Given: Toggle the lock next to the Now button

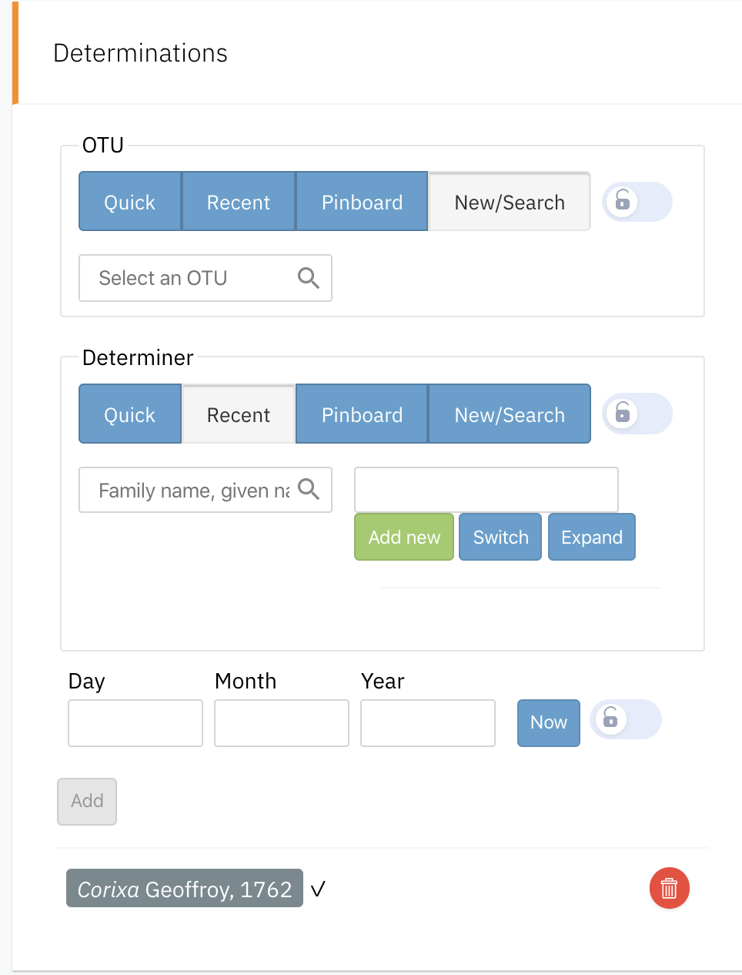Looking at the screenshot, I should pos(625,720).
